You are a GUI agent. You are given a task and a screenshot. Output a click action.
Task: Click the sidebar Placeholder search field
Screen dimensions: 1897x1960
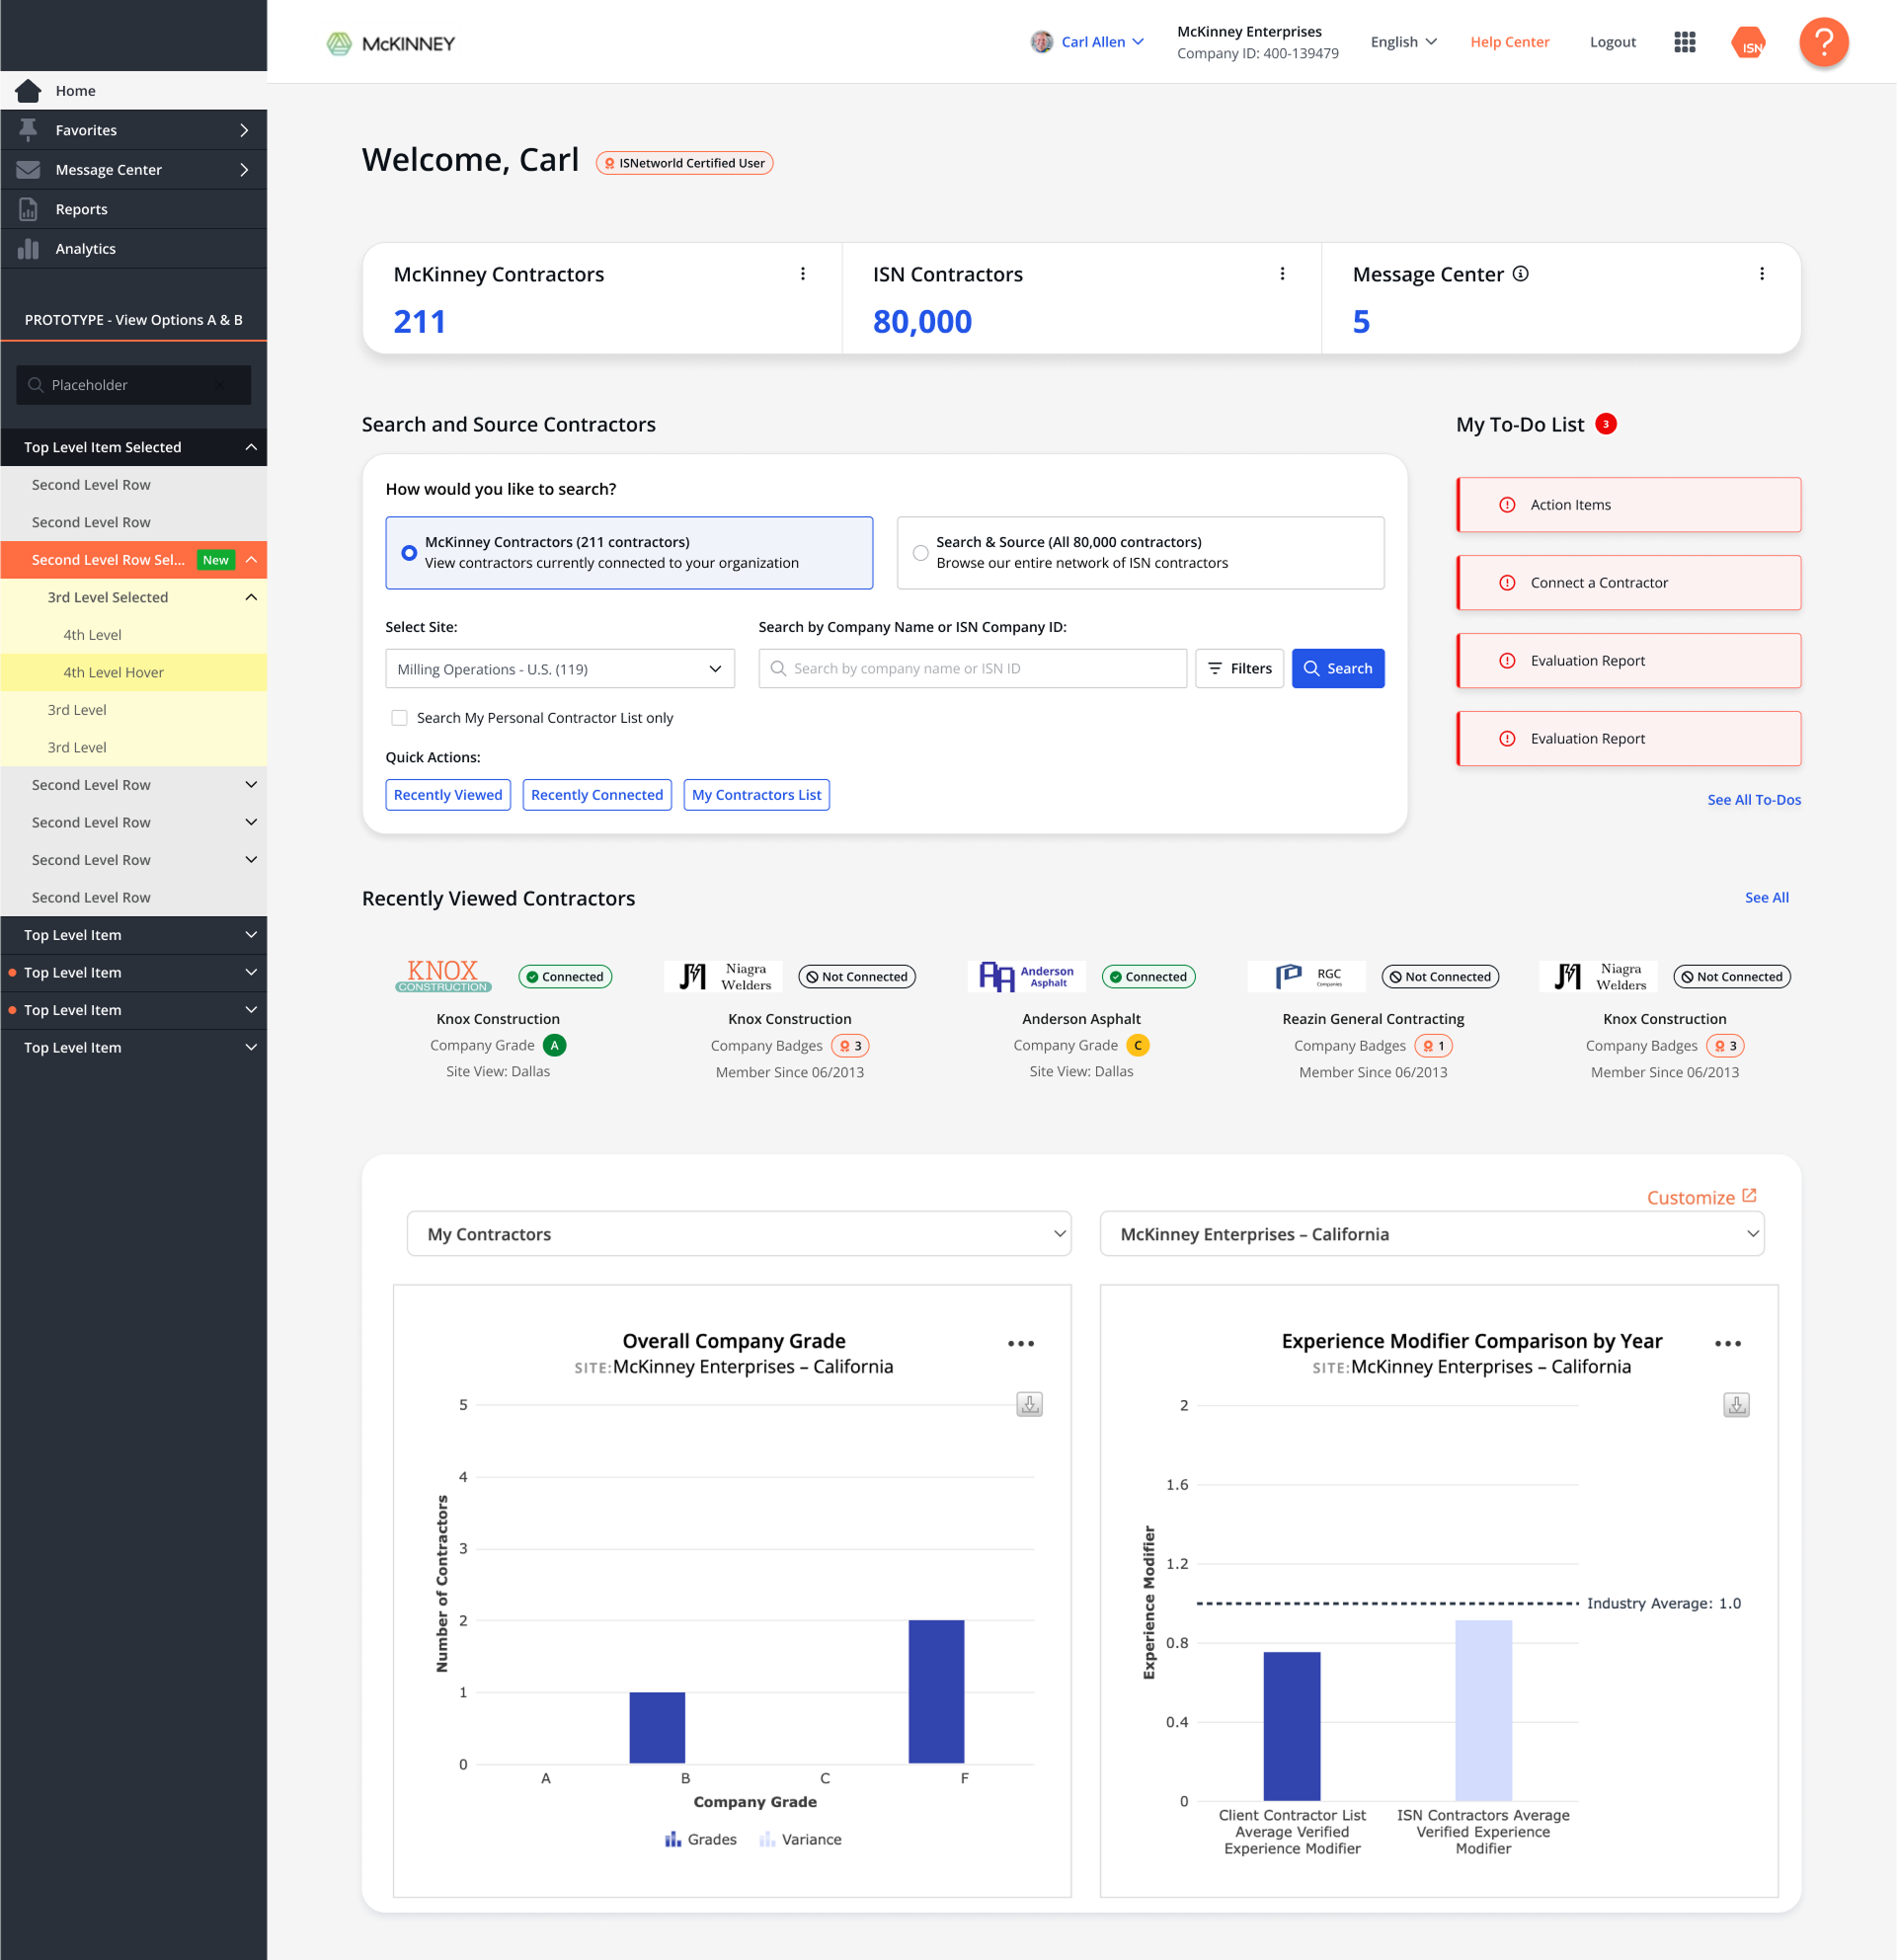tap(134, 385)
